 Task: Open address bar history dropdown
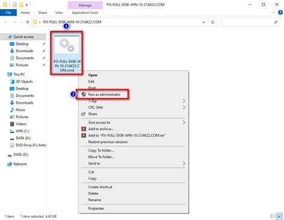[204, 22]
